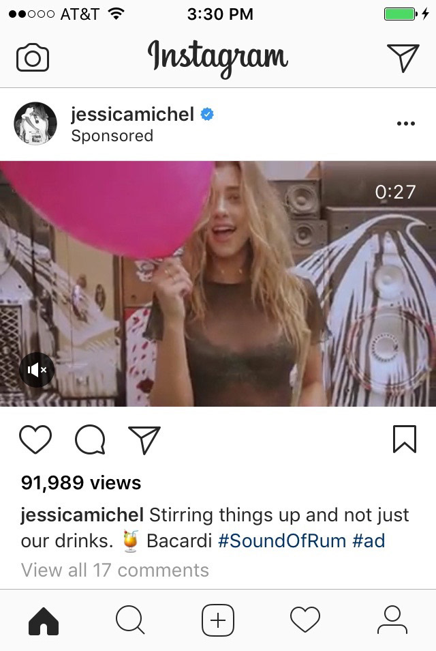The height and width of the screenshot is (651, 436).
Task: Tap jessicamichel's profile picture
Action: (35, 124)
